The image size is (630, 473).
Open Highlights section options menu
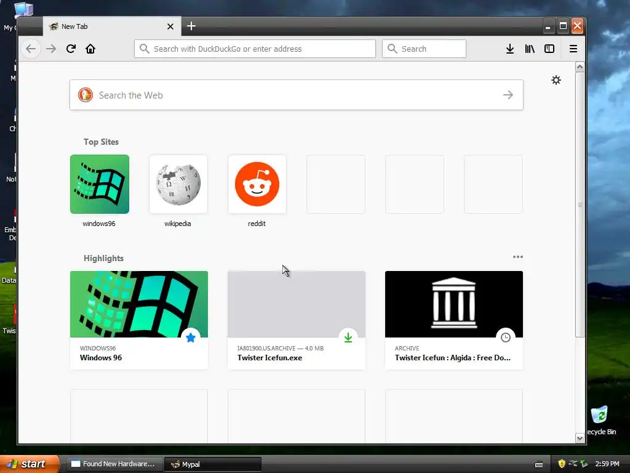click(x=518, y=257)
